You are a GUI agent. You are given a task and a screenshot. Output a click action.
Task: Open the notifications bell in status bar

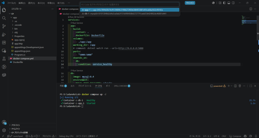point(256,136)
